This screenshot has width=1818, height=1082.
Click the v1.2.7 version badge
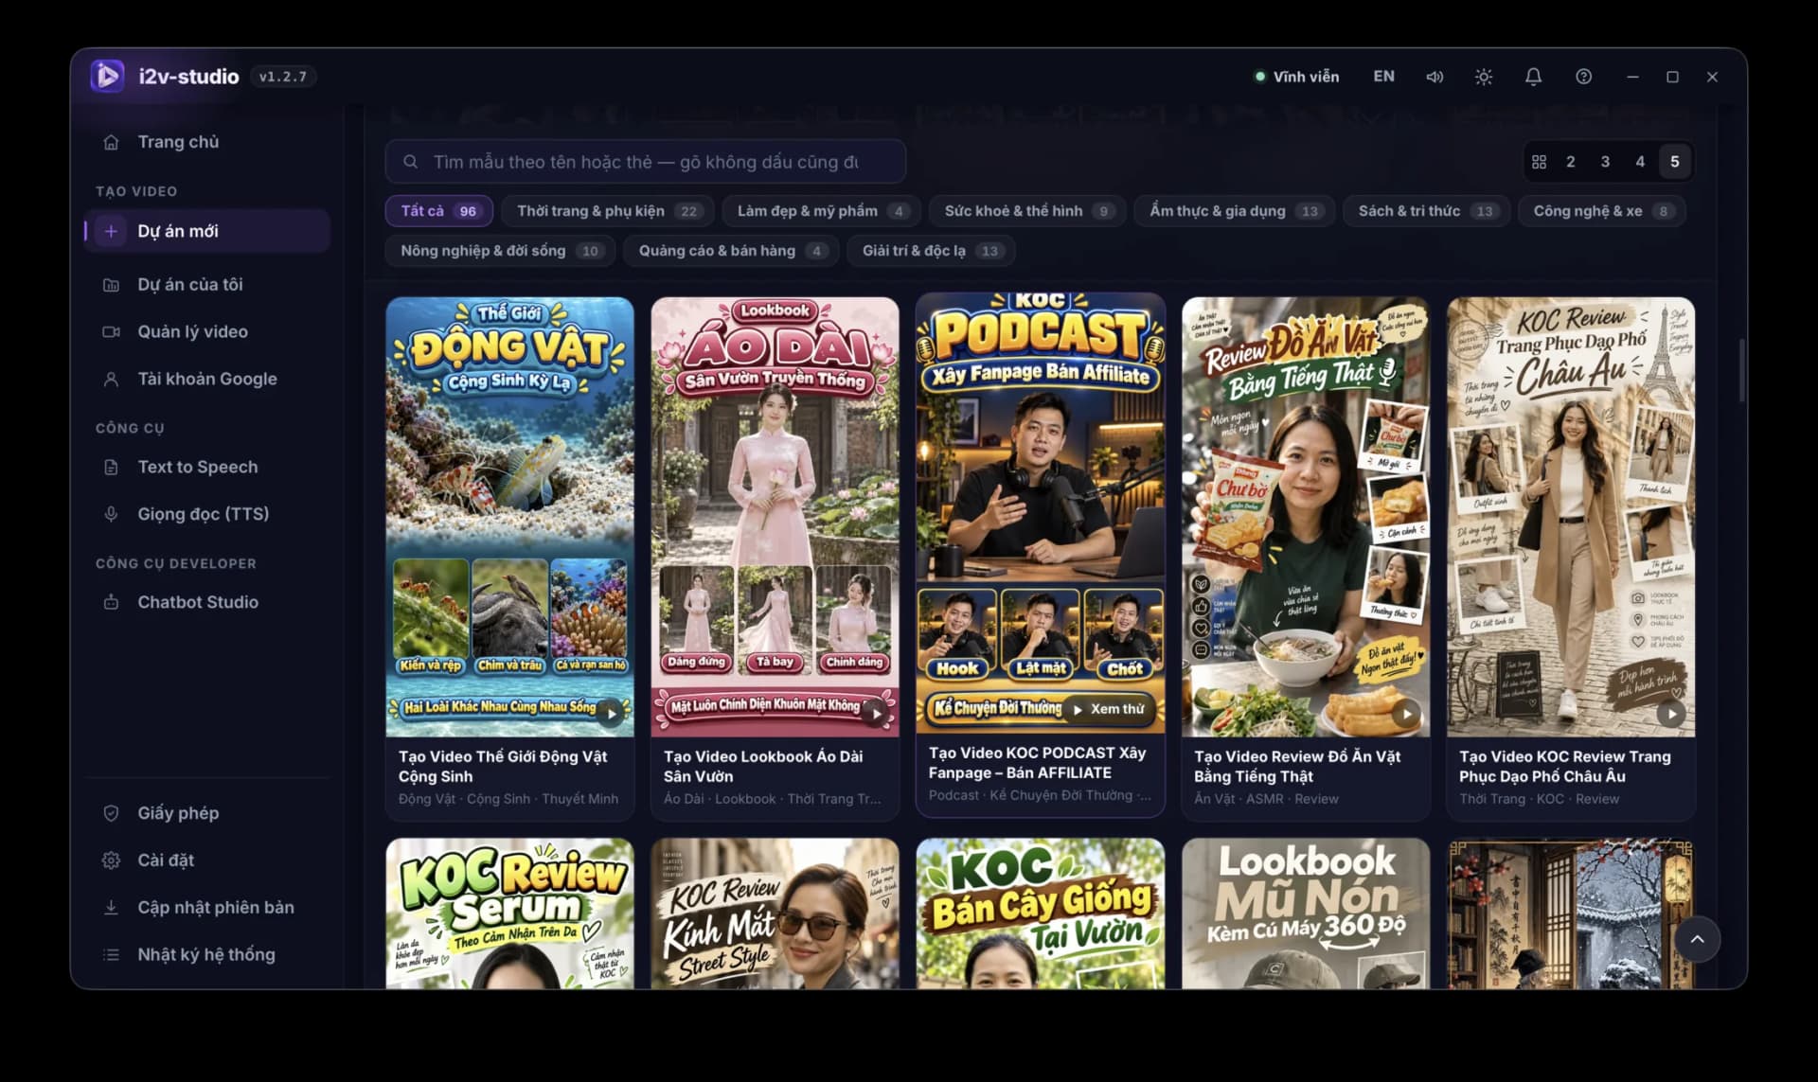coord(283,77)
